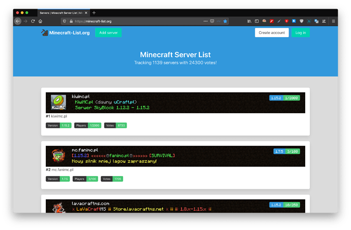
Task: Open the browser home page
Action: tap(40, 21)
